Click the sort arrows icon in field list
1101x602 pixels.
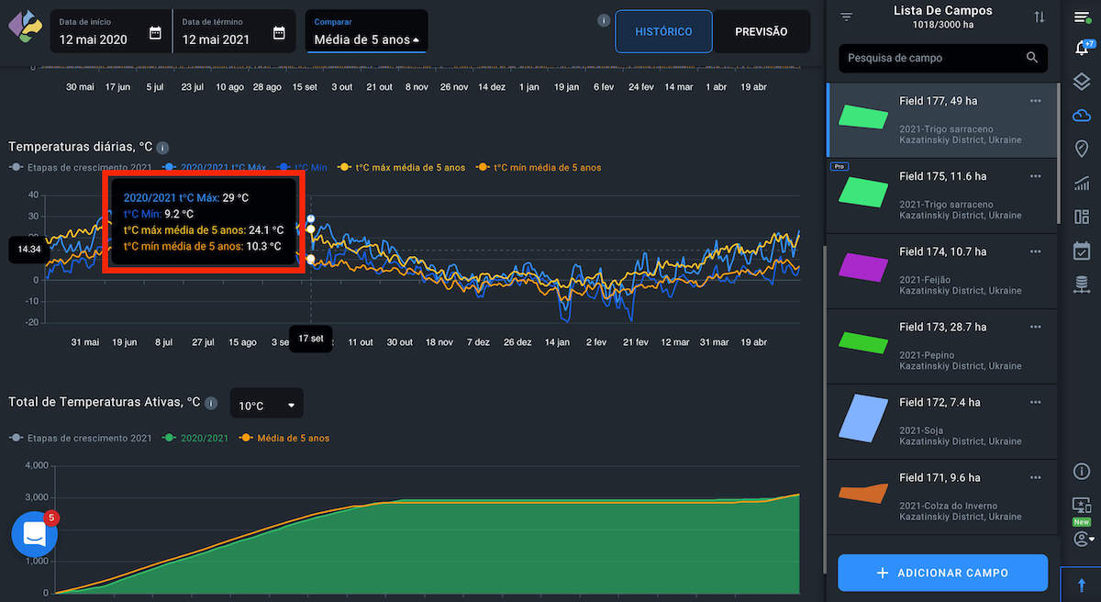[x=1040, y=17]
